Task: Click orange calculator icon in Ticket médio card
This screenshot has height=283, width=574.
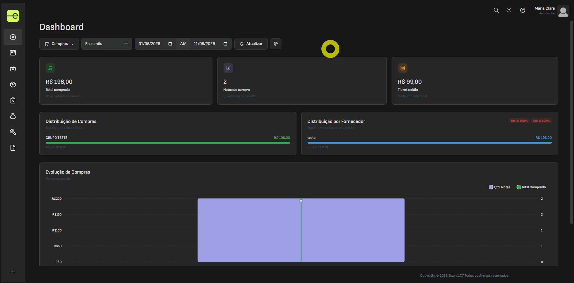Action: point(403,68)
